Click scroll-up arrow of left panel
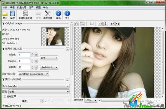The width and height of the screenshot is (166, 109). 72,22
